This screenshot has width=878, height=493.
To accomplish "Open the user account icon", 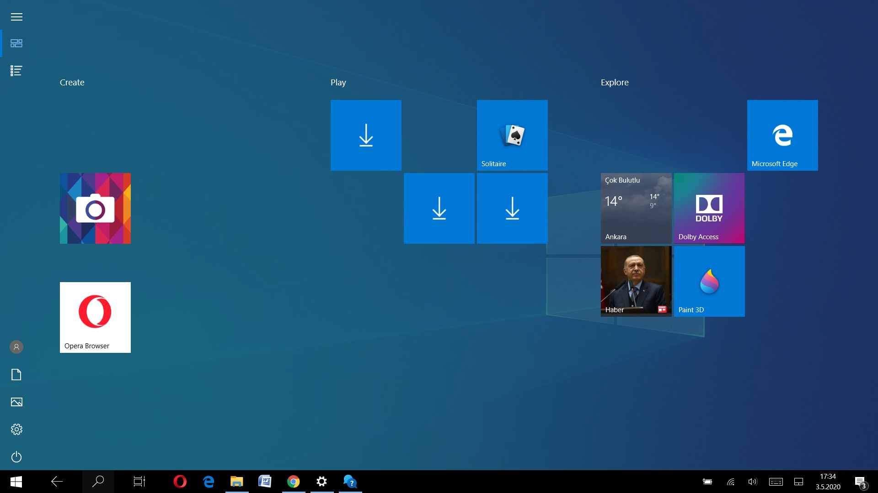I will coord(16,347).
